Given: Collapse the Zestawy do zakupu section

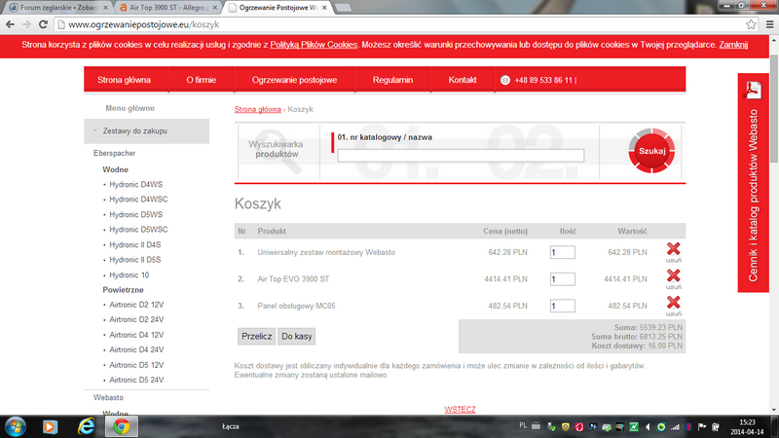Looking at the screenshot, I should 147,131.
